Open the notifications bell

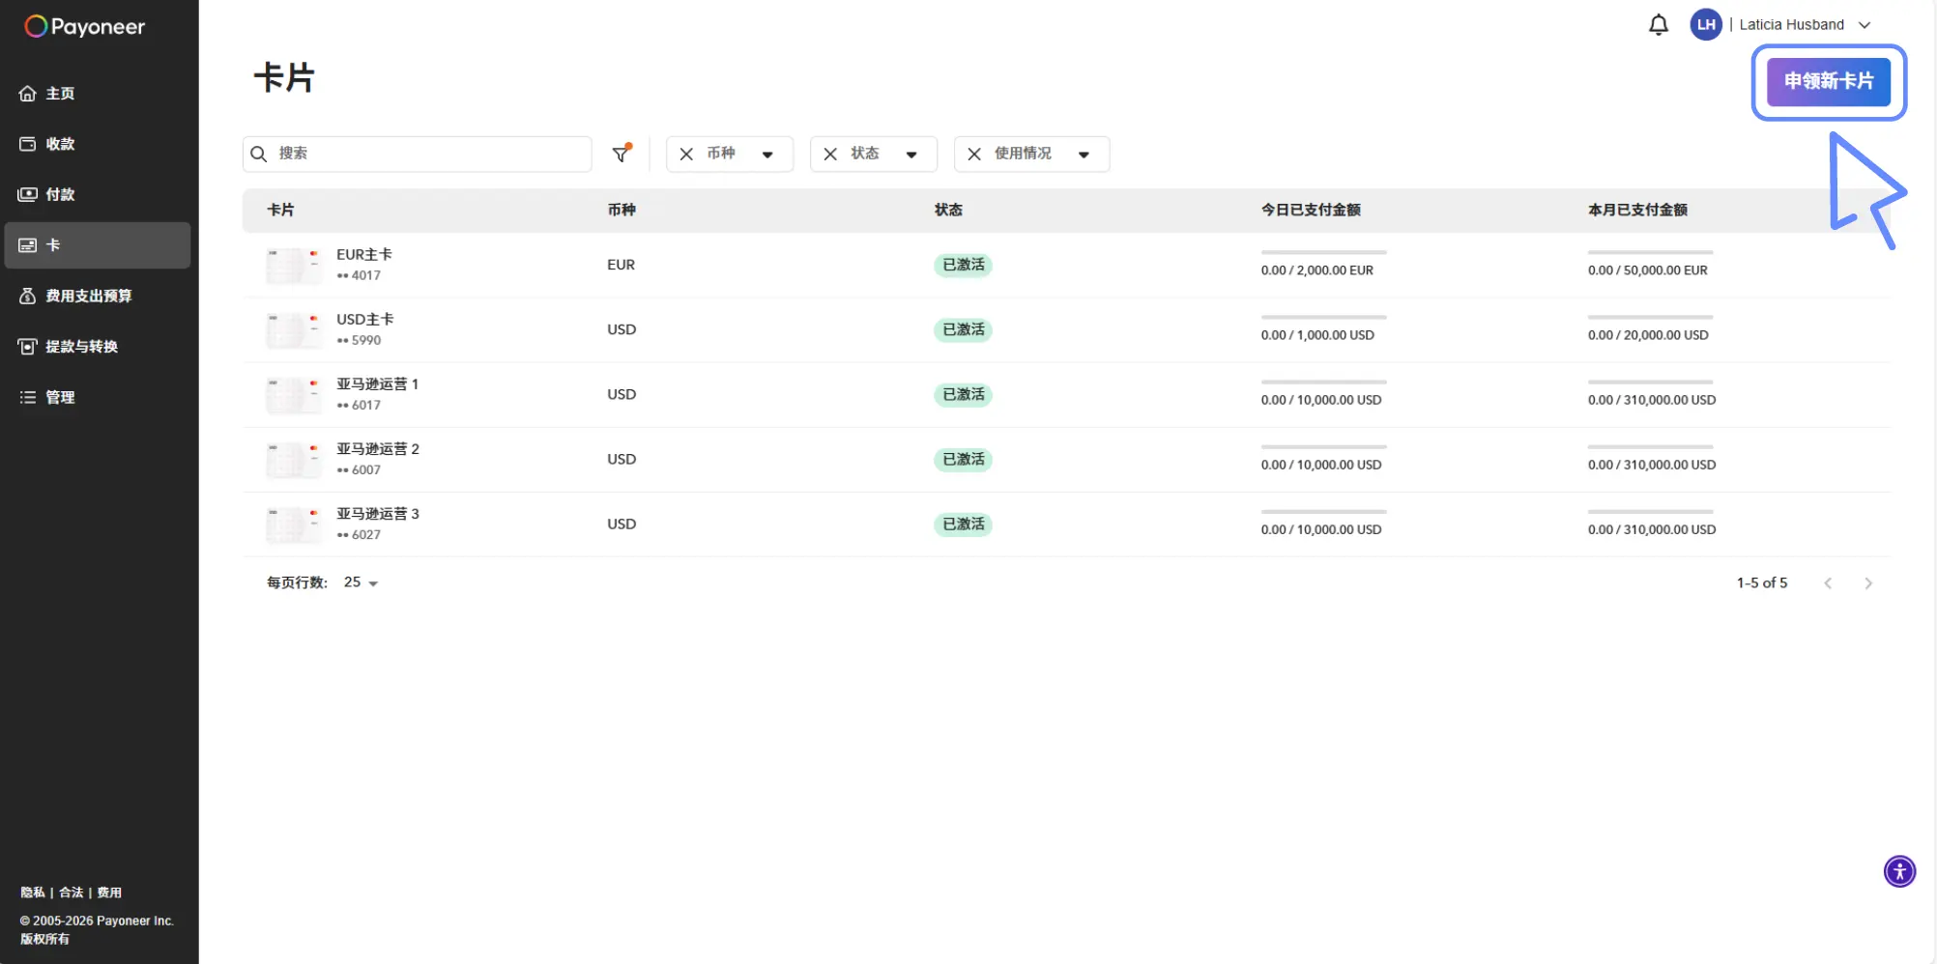click(1659, 25)
